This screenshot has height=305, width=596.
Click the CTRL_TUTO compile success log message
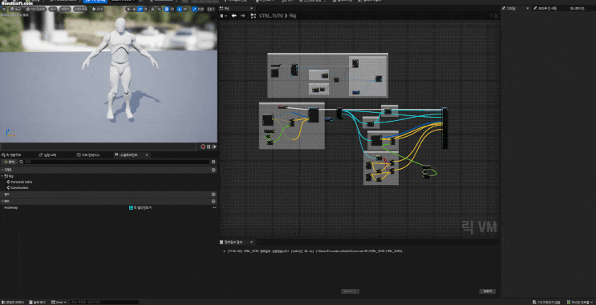pos(314,251)
